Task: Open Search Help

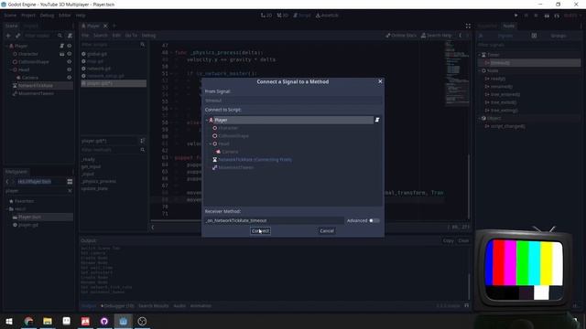Action: [x=436, y=35]
